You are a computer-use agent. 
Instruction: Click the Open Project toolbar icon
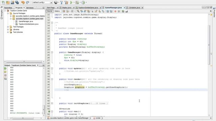pyautogui.click(x=12, y=2)
